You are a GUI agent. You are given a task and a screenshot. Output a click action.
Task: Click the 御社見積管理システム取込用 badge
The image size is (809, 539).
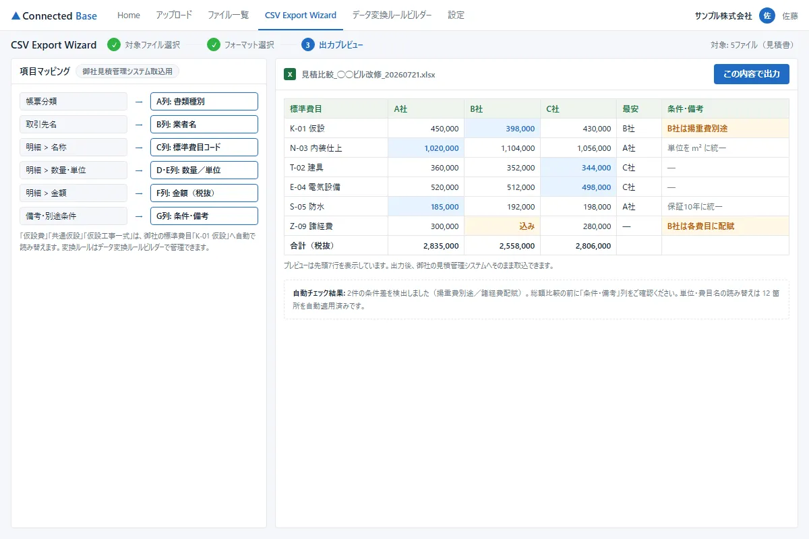click(x=127, y=71)
